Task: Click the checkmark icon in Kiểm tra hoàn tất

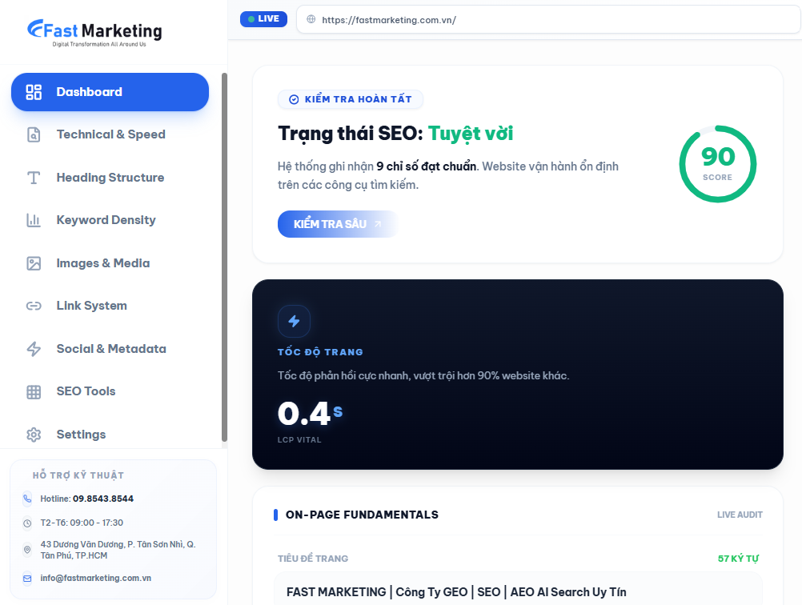Action: click(294, 99)
